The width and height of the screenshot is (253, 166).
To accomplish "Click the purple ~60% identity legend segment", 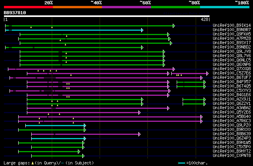I will pos(126,7).
